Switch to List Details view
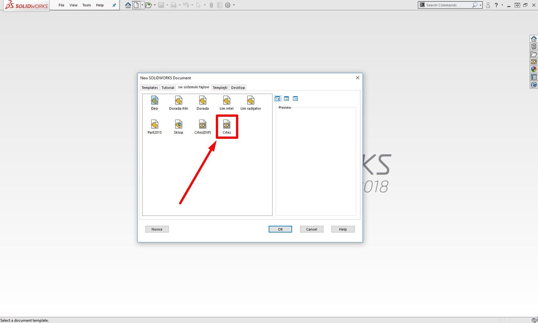Screen dimensions: 538x323 [296, 98]
